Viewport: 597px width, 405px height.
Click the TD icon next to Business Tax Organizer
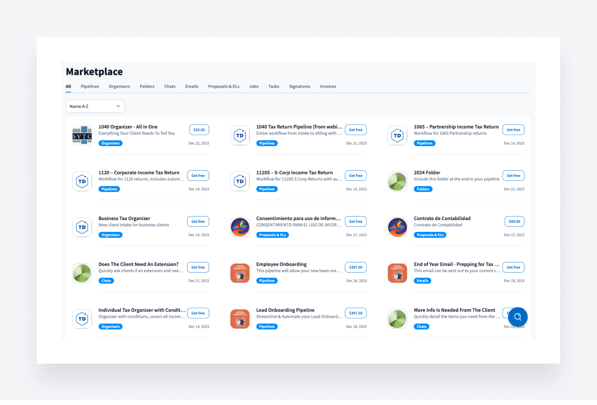coord(82,227)
